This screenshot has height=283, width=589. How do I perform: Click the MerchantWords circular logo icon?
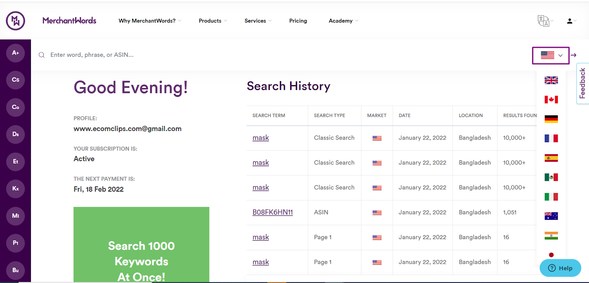pos(15,21)
